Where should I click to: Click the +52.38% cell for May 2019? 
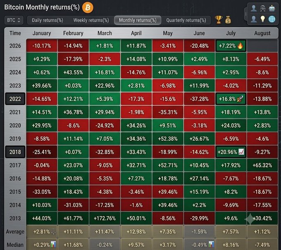click(x=168, y=139)
